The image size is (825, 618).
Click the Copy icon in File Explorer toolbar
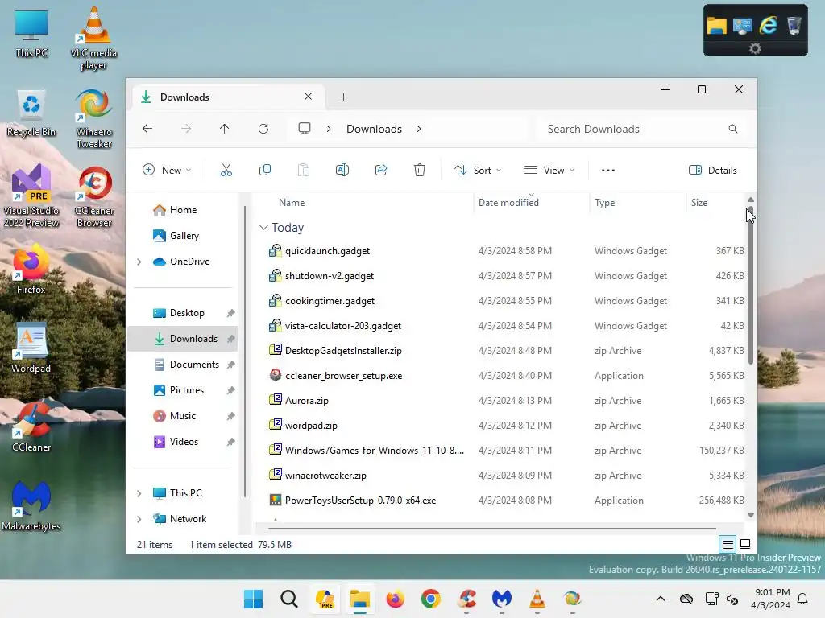pyautogui.click(x=264, y=171)
